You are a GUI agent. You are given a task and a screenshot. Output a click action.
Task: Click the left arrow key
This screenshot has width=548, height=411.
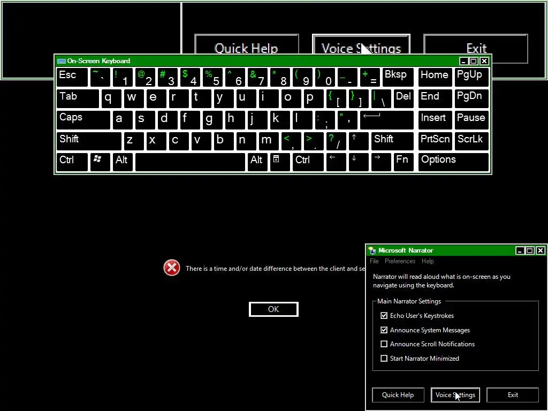[x=336, y=162]
